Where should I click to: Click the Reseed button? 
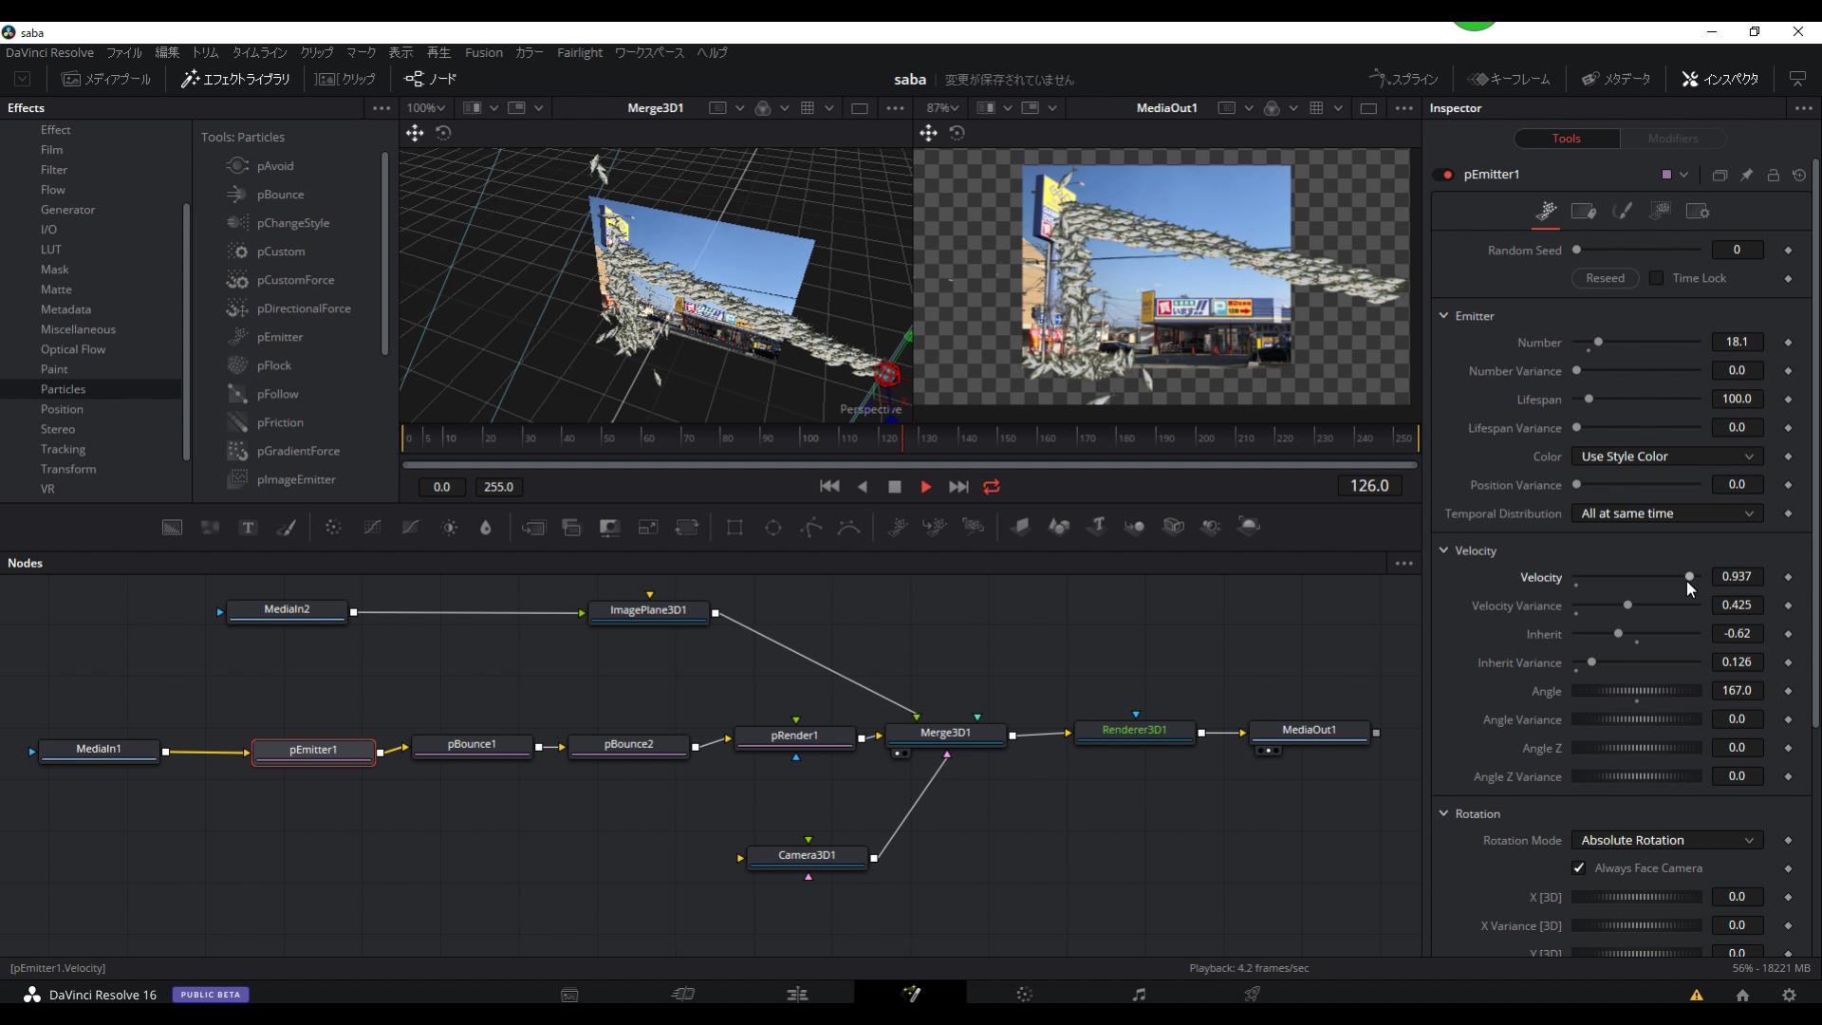coord(1605,278)
